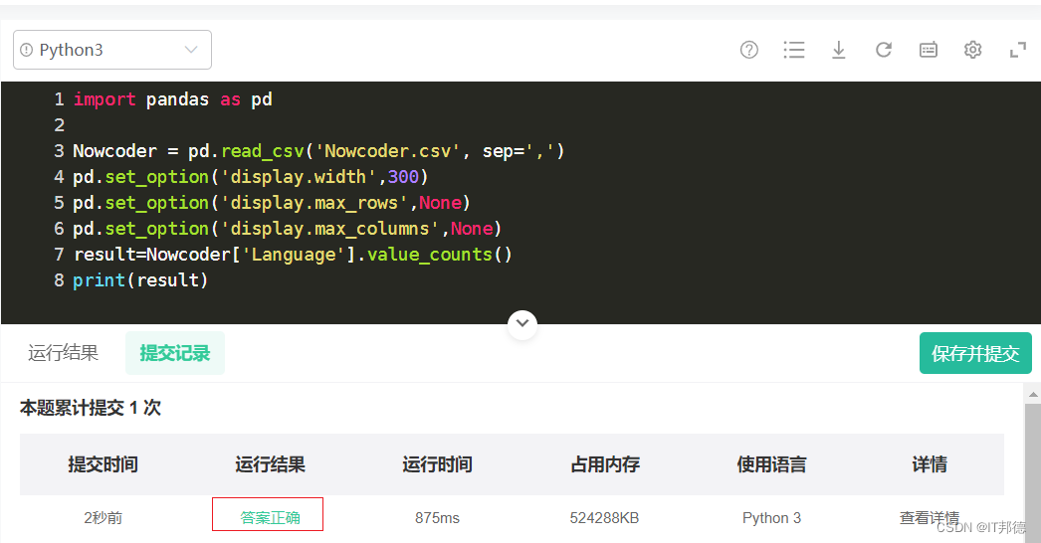Reset code with the refresh icon
Image resolution: width=1041 pixels, height=543 pixels.
click(x=884, y=50)
